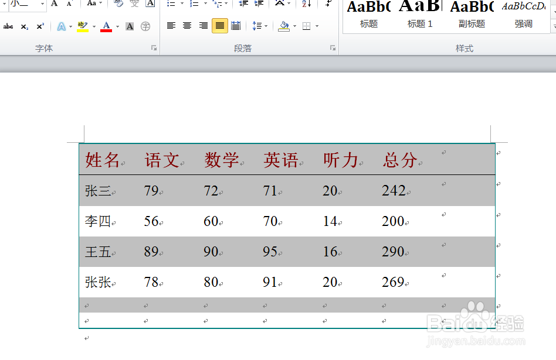This screenshot has width=556, height=360.
Task: Expand line spacing dropdown arrow
Action: point(266,26)
